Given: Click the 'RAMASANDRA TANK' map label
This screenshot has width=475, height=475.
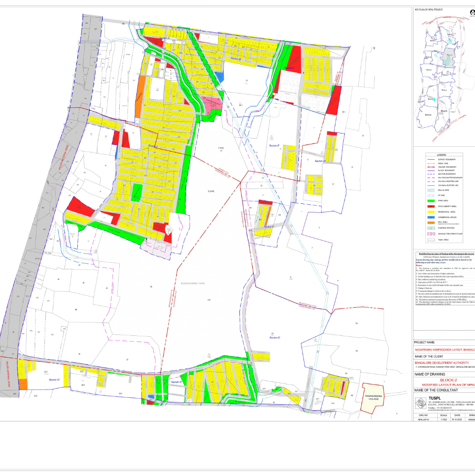Looking at the screenshot, I should (x=193, y=283).
